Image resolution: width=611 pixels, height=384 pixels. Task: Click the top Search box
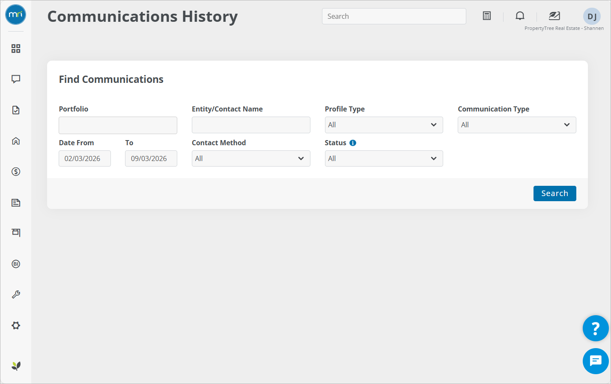(394, 16)
